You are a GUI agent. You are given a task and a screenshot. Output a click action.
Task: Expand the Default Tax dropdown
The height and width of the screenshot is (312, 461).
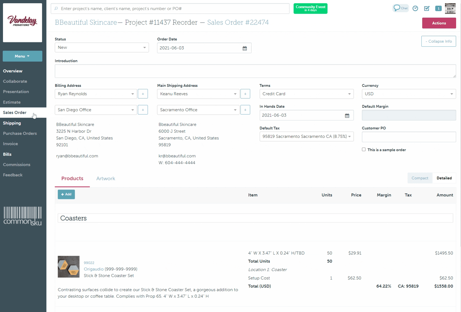coord(306,136)
